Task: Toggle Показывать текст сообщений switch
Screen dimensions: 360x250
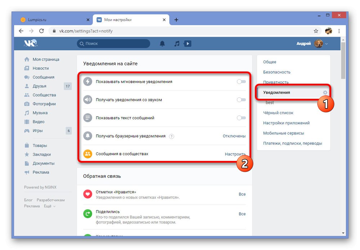Action: (241, 118)
